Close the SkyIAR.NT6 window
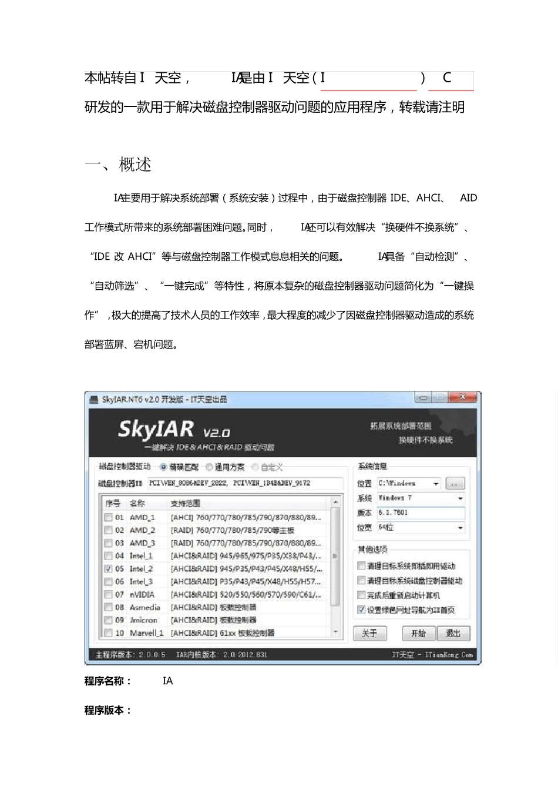Image resolution: width=558 pixels, height=790 pixels. 462,398
